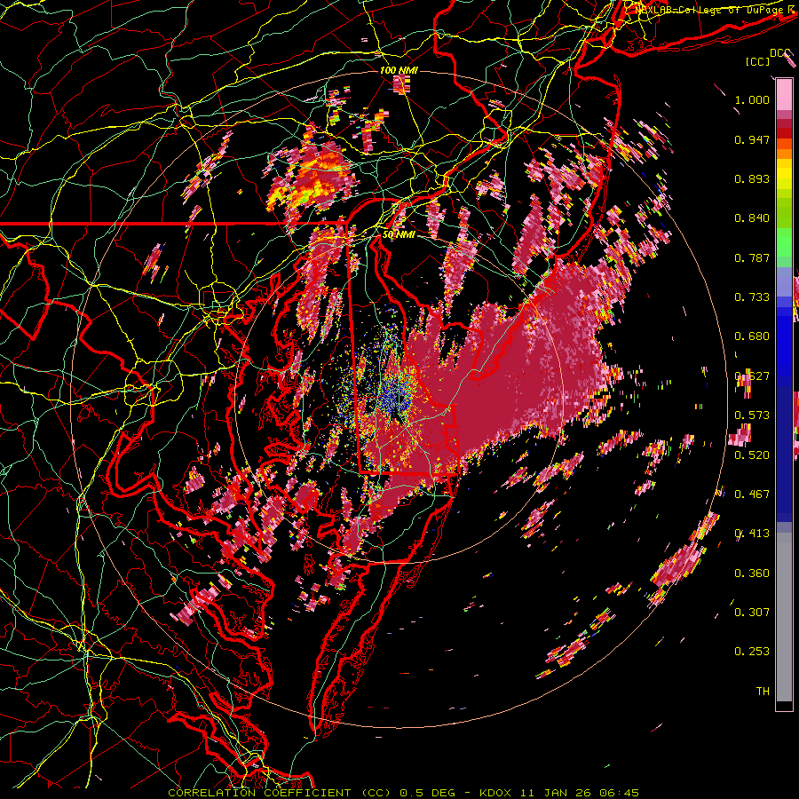This screenshot has width=799, height=799.
Task: Select the 0.840 legend value
Action: pyautogui.click(x=752, y=218)
